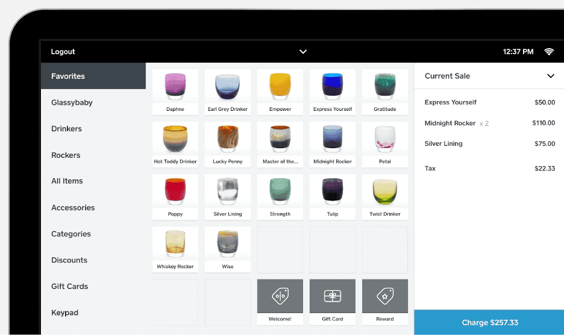The image size is (564, 336).
Task: Tap the Master of the... item tile
Action: pyautogui.click(x=280, y=145)
